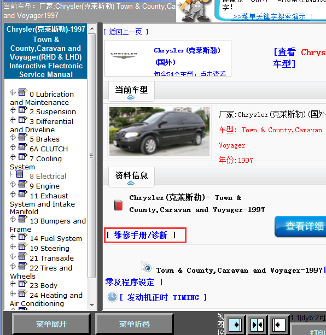Expand the 6A CLUTCH tree node
326x335 pixels.
click(x=13, y=147)
